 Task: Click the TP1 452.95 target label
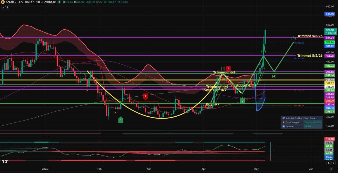point(299,58)
